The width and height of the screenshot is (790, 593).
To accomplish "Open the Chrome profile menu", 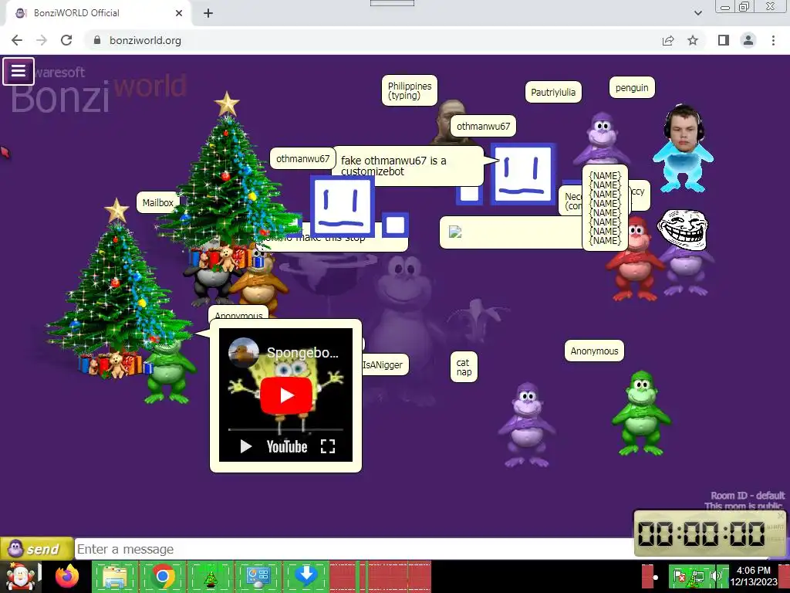I will tap(748, 40).
